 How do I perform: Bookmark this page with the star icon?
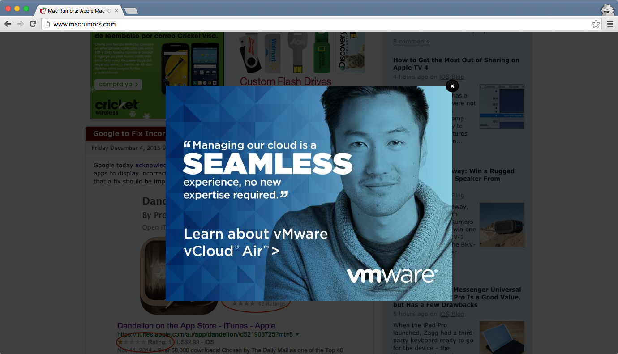[596, 24]
